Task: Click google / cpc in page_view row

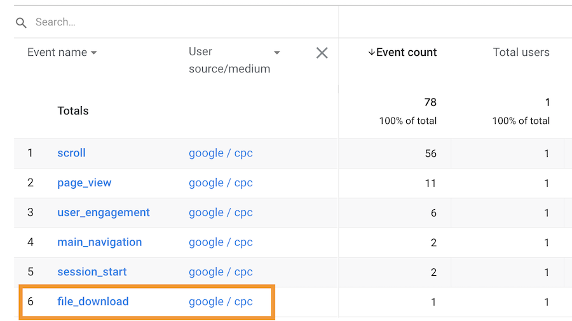Action: click(221, 183)
